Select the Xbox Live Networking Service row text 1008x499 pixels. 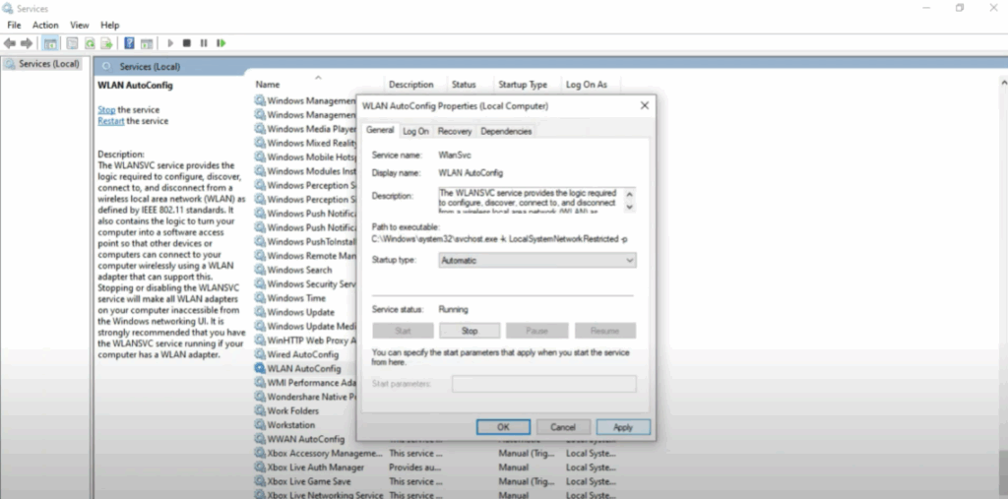[325, 494]
